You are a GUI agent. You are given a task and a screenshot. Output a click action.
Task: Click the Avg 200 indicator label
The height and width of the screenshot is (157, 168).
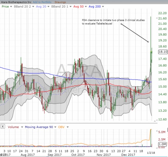(x=95, y=6)
